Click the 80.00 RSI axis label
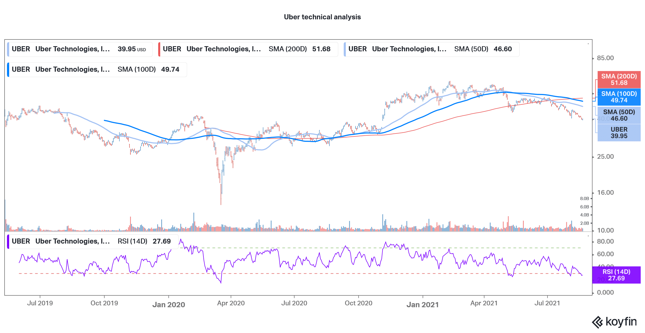Screen dimensions: 645x333 click(x=605, y=241)
